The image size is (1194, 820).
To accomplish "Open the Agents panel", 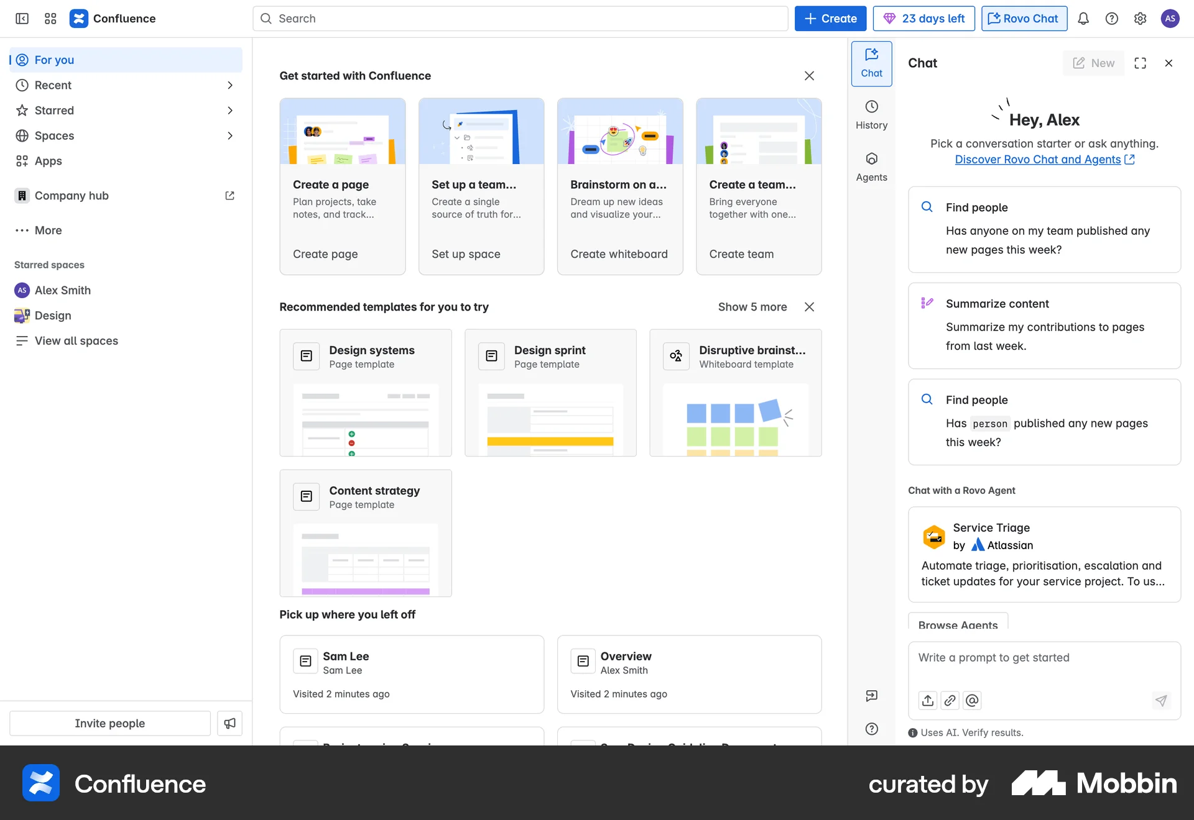I will pyautogui.click(x=871, y=166).
